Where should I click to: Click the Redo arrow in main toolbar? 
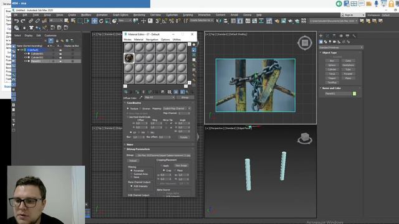[x=23, y=21]
